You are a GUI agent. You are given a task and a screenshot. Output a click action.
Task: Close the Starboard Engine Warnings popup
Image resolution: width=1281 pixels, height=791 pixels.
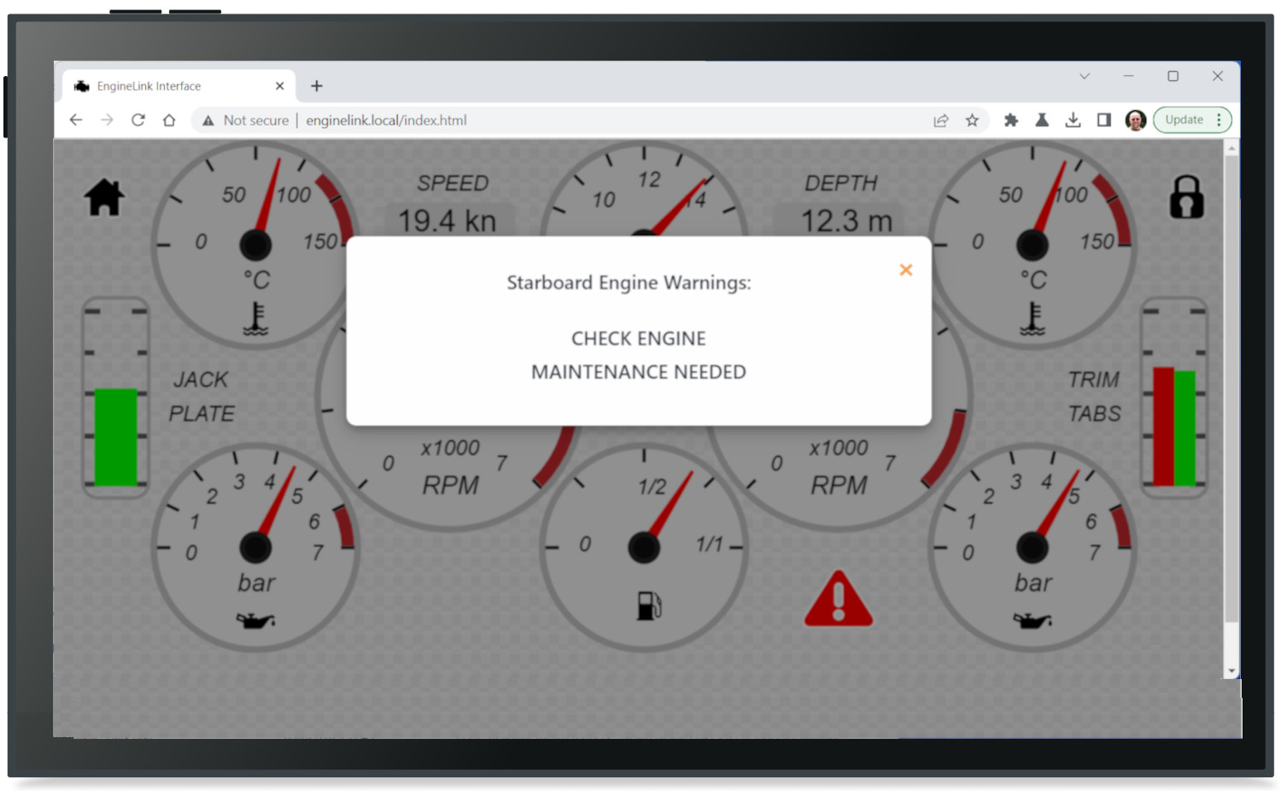(x=906, y=270)
